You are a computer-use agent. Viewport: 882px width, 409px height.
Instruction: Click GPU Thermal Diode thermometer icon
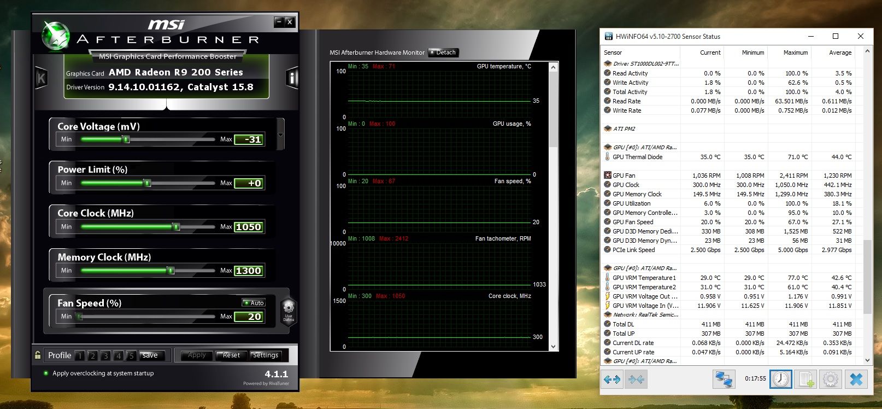click(x=607, y=157)
